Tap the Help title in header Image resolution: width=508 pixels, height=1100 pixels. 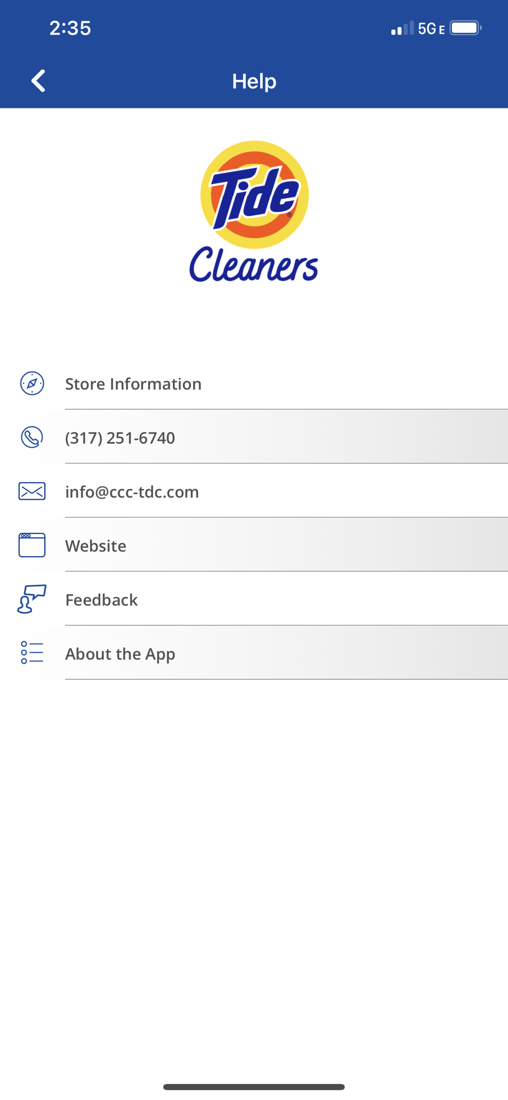point(254,81)
